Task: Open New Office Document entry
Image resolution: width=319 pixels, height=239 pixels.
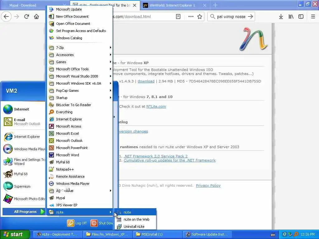Action: coord(80,16)
